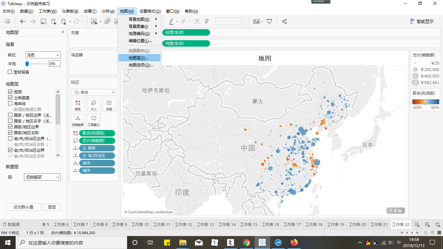Open the 数据层 layer dropdown showing 无数据层
This screenshot has width=443, height=249.
click(42, 177)
